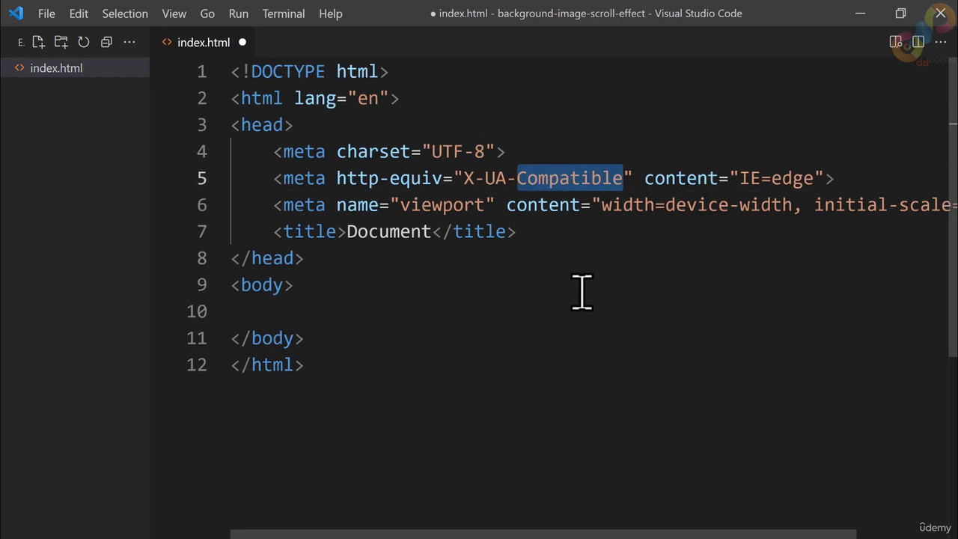Click the horizontal scrollbar of the editor
This screenshot has height=539, width=958.
(x=543, y=535)
